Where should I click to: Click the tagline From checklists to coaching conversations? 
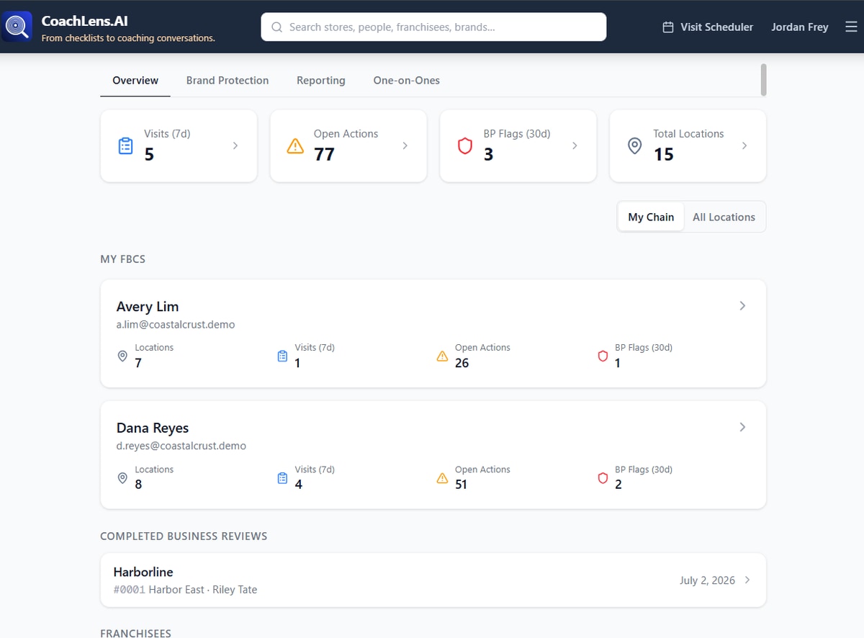128,38
